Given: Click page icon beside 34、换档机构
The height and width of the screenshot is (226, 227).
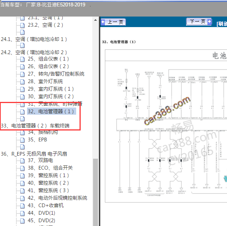Looking at the screenshot, I should pos(22,132).
